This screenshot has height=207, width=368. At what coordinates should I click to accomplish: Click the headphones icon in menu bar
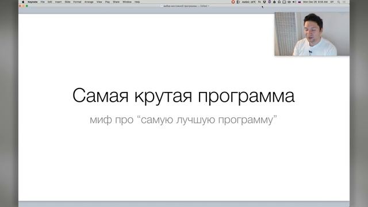click(279, 2)
